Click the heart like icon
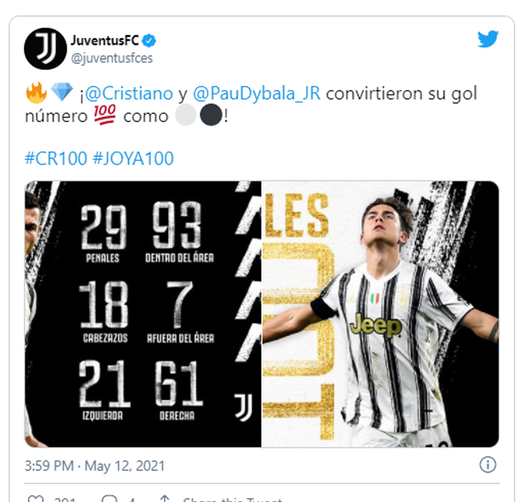This screenshot has width=525, height=502. point(35,499)
